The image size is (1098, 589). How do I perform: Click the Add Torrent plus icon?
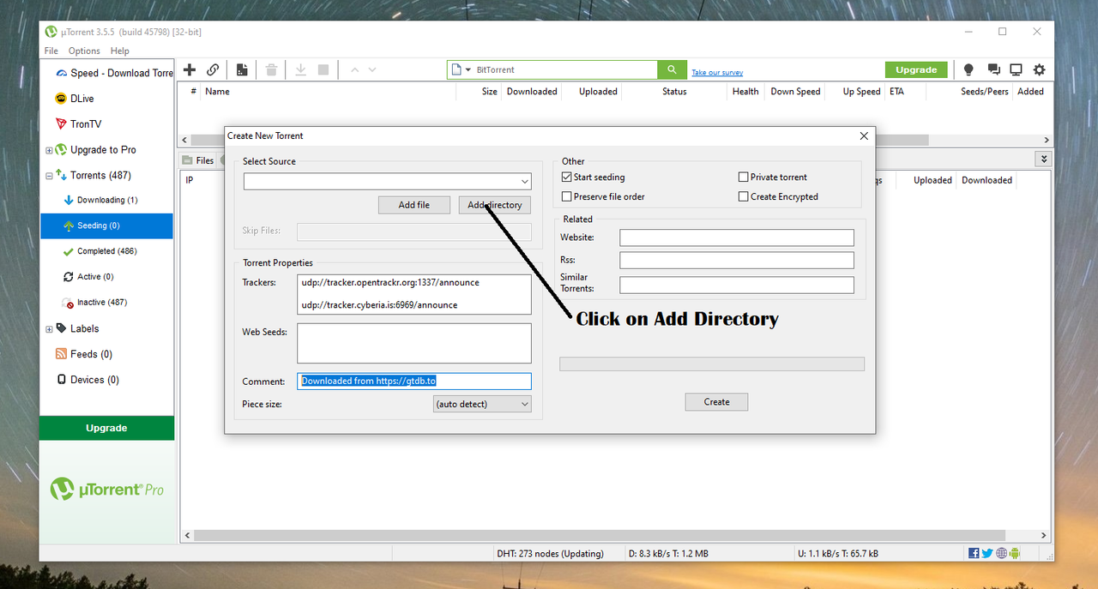point(190,69)
